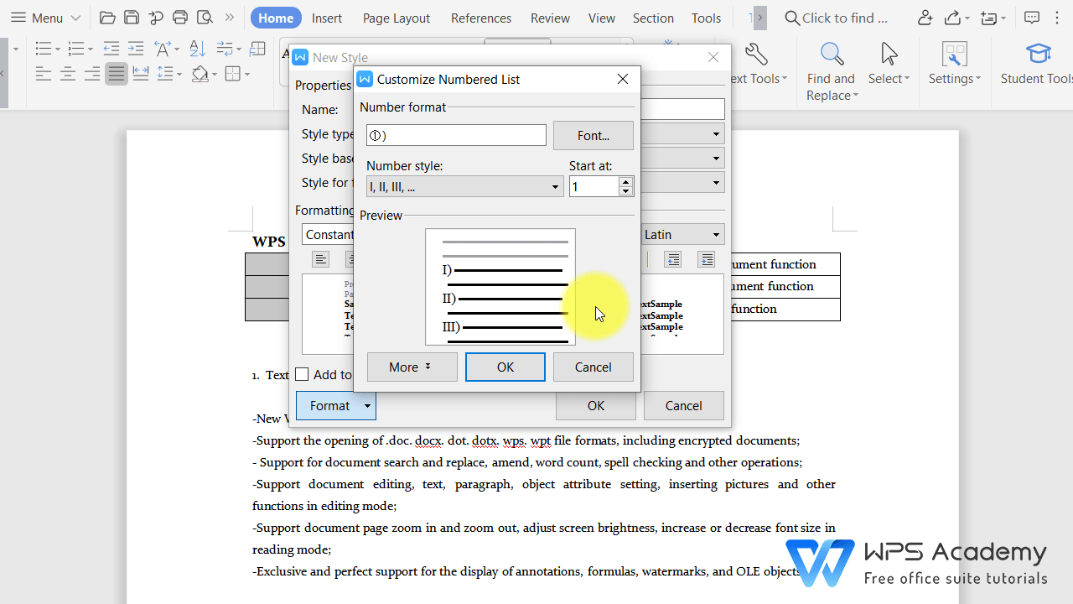Viewport: 1073px width, 604px height.
Task: Click the Font... button
Action: click(x=594, y=135)
